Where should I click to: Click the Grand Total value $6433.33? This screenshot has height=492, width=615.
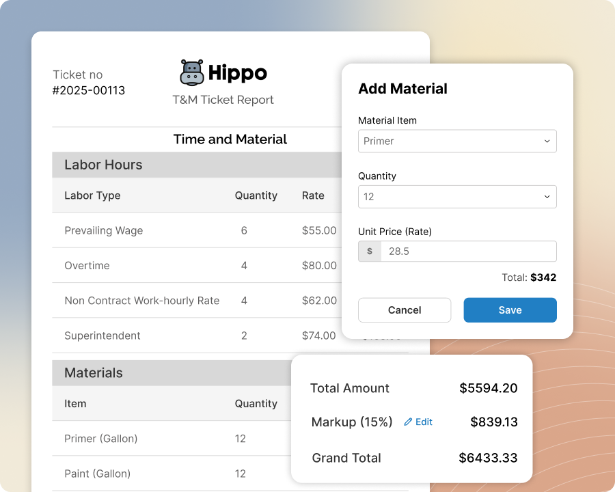(x=488, y=458)
